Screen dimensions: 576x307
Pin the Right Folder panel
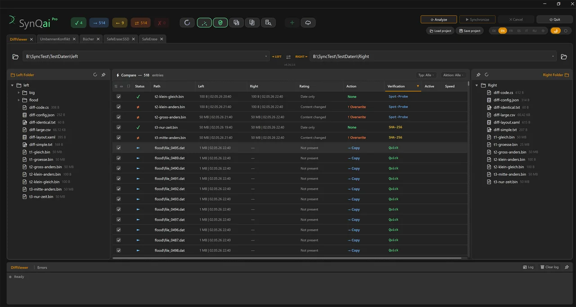point(478,75)
